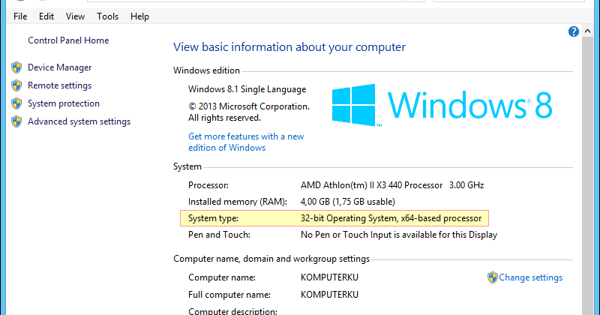This screenshot has width=600, height=315.
Task: Open the Device Manager link
Action: point(60,67)
